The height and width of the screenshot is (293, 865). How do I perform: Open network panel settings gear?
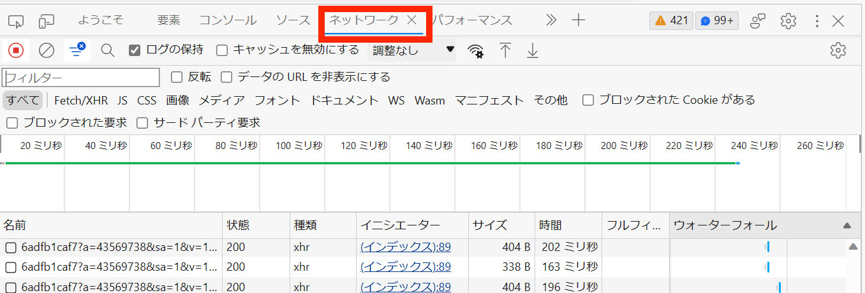838,50
